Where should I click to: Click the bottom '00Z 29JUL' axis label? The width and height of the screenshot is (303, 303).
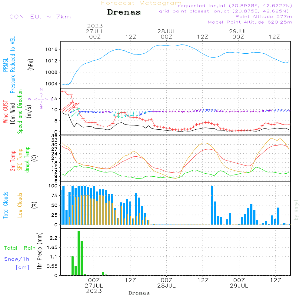[x=239, y=283]
